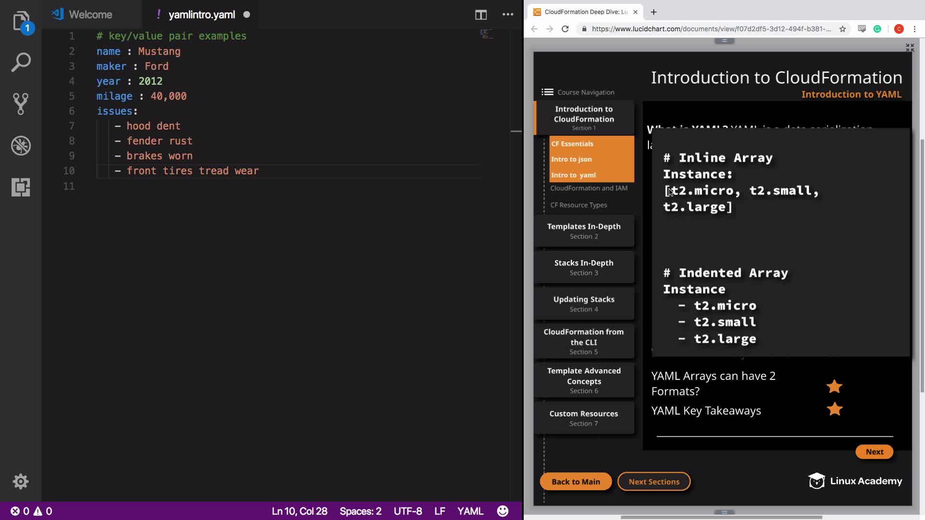Toggle the Course Navigation hamburger menu

(x=547, y=92)
